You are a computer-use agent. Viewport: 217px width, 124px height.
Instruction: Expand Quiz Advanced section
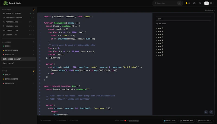[x=18, y=83]
